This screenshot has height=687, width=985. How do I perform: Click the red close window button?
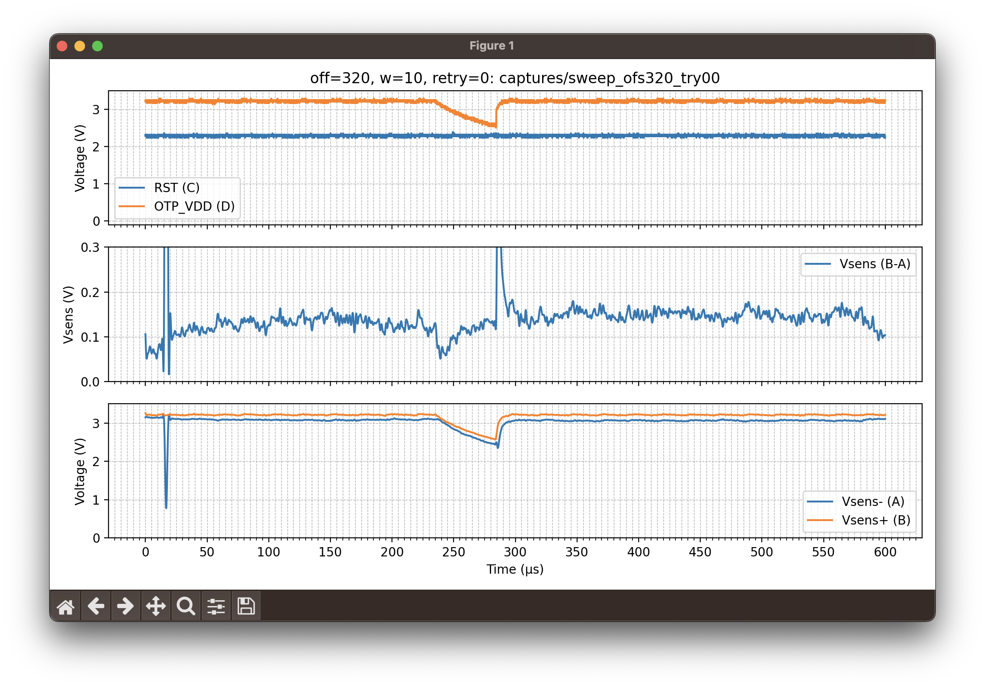[62, 46]
